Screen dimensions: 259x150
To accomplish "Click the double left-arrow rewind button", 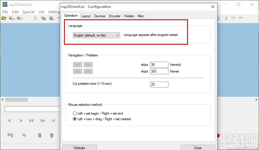I will (31, 120).
